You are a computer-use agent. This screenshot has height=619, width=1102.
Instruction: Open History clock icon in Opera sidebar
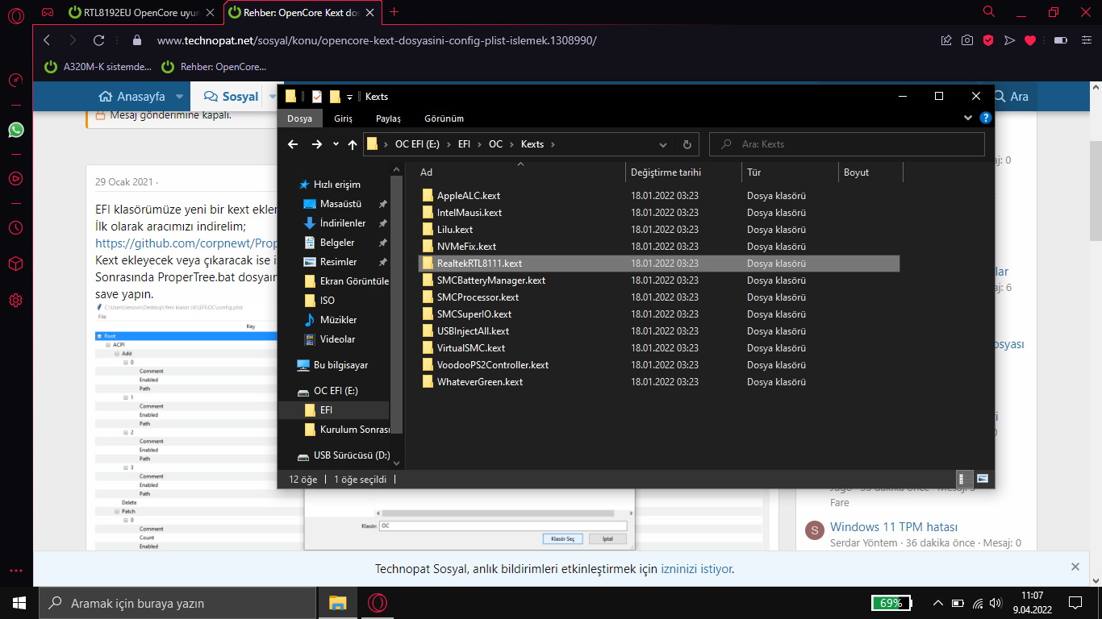pos(15,228)
